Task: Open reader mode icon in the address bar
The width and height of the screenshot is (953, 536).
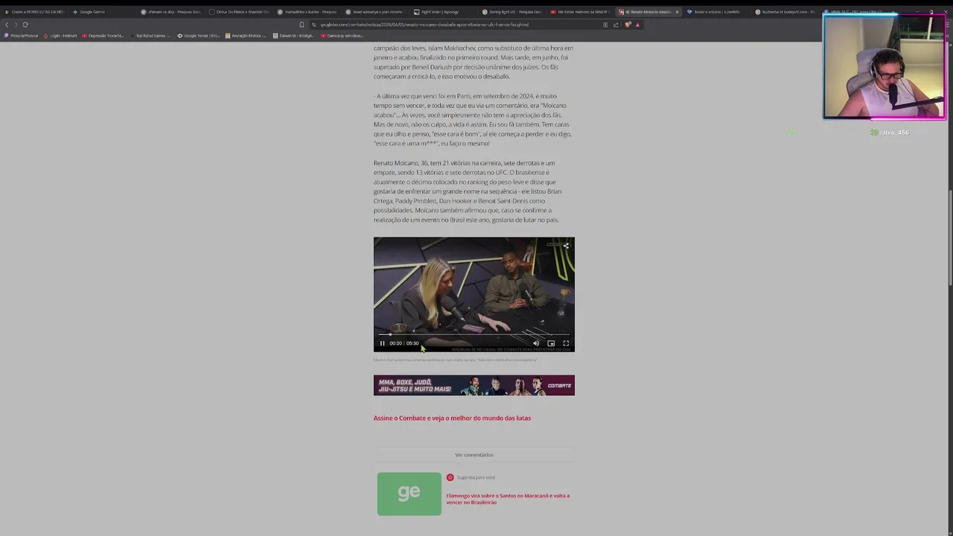Action: click(605, 25)
